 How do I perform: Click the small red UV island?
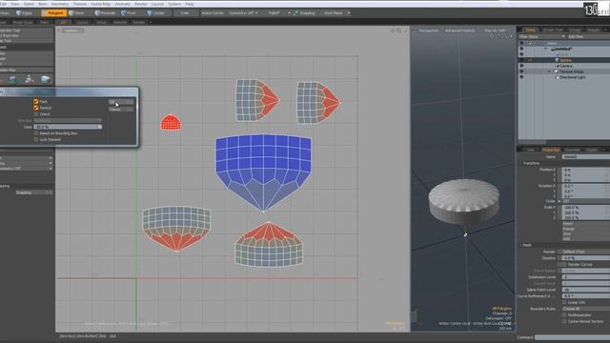point(171,123)
